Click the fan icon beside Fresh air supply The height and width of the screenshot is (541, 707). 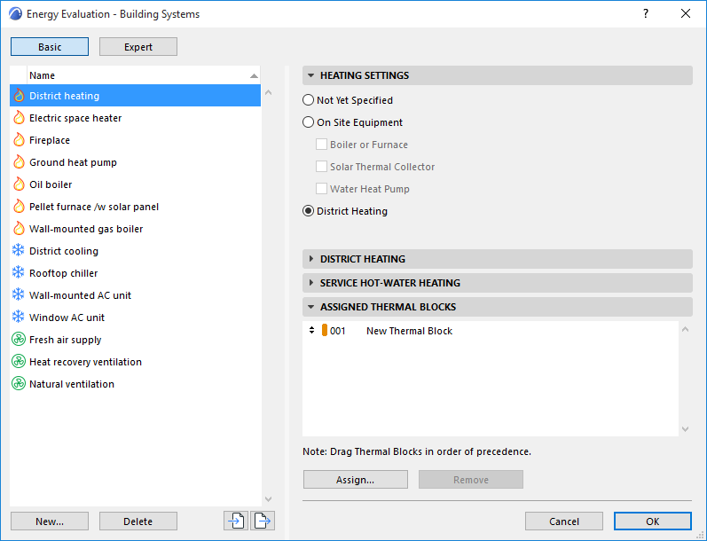[18, 339]
